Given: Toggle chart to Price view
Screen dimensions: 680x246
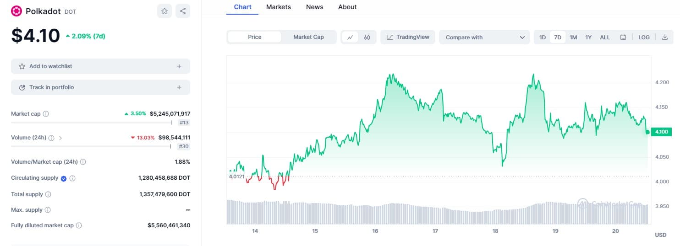Looking at the screenshot, I should coord(254,37).
